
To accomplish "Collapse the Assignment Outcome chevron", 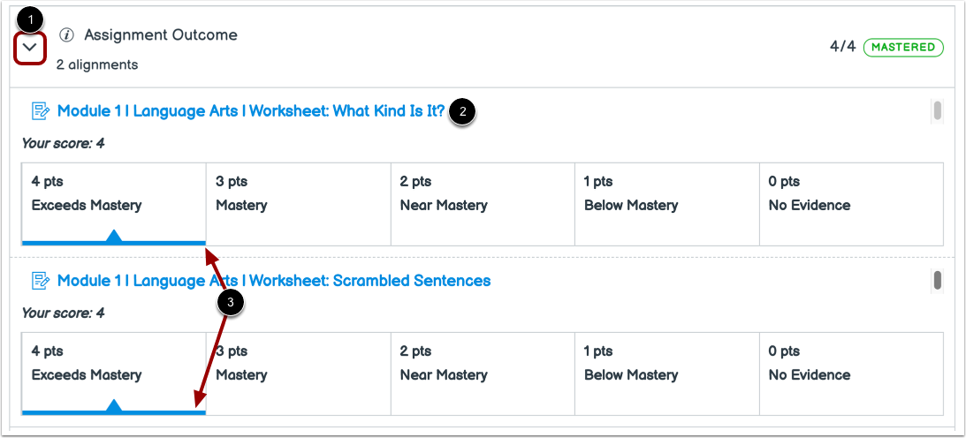I will pyautogui.click(x=30, y=48).
